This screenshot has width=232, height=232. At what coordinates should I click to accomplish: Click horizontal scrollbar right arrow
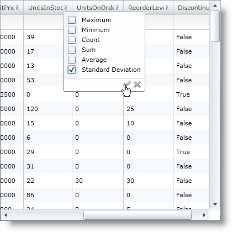click(x=204, y=215)
